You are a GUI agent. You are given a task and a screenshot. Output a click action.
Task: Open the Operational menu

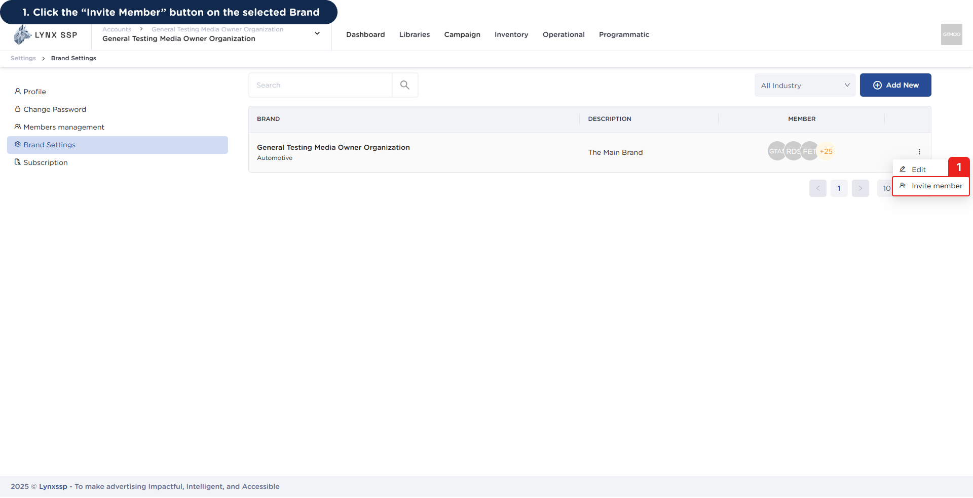point(564,34)
